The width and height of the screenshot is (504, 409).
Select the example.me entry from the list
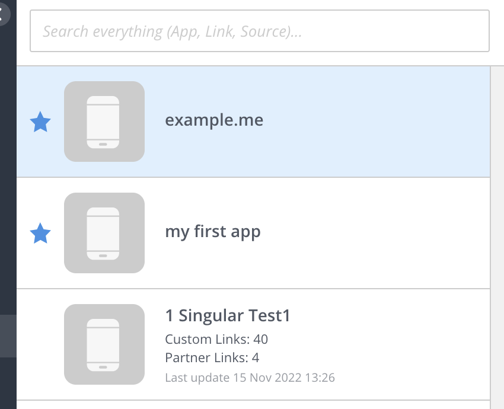click(214, 121)
